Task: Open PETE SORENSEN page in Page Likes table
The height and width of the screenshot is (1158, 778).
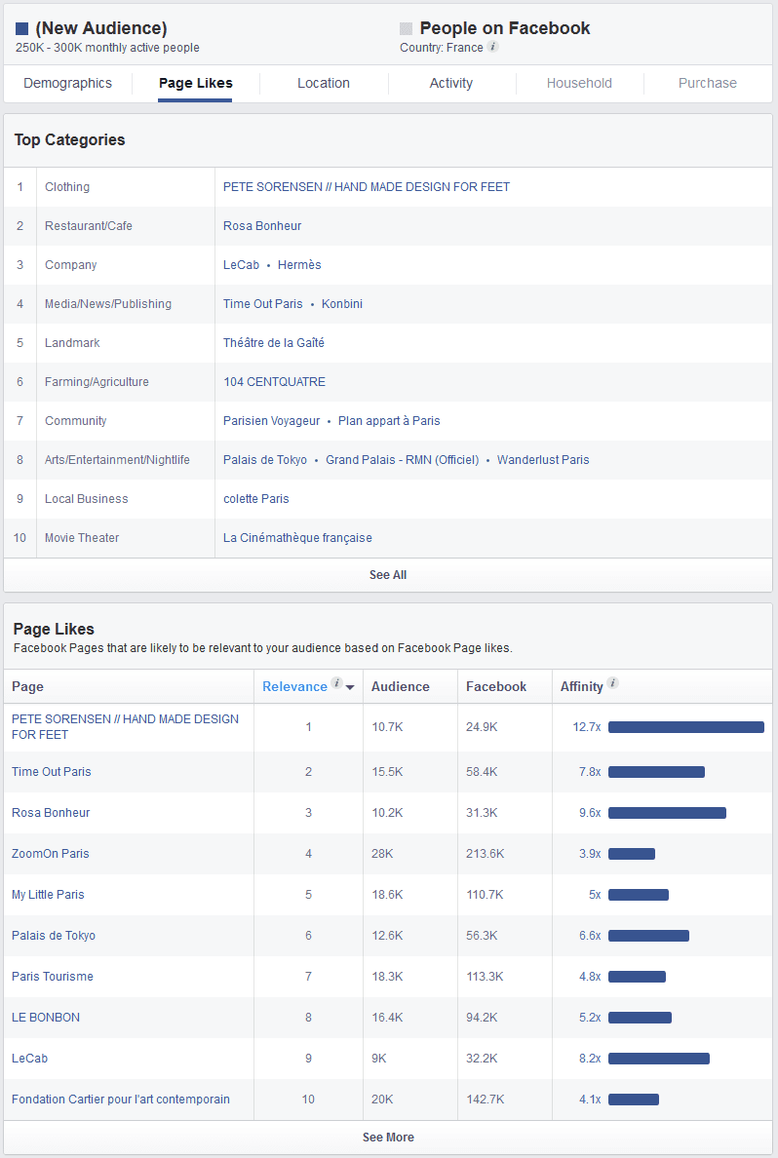Action: [x=125, y=727]
